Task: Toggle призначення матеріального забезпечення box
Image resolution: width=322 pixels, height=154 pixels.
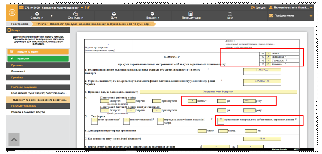Action: pos(221,121)
